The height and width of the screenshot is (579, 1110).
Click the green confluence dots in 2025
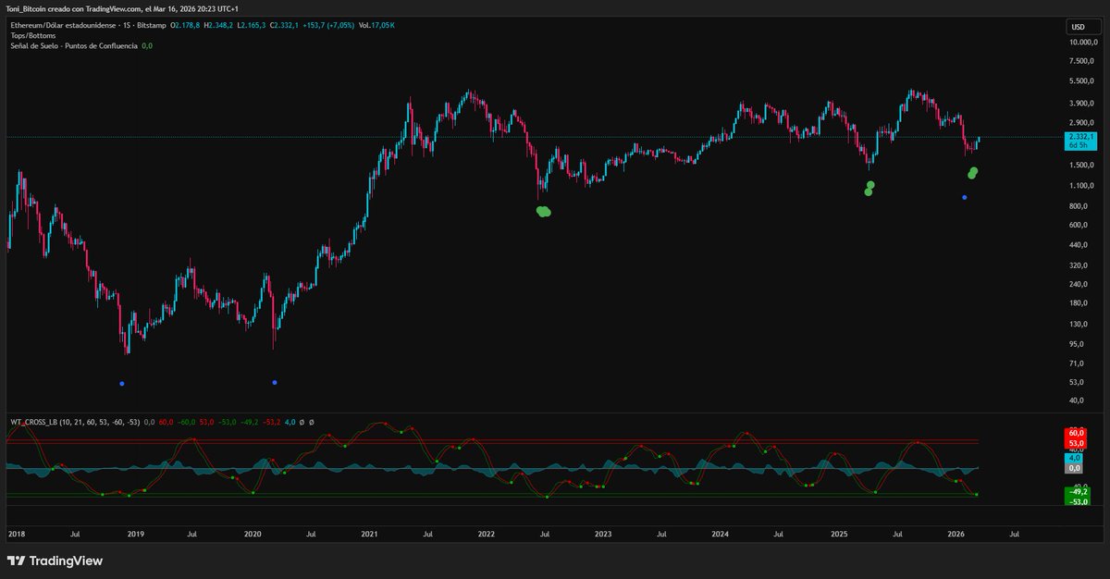click(869, 189)
